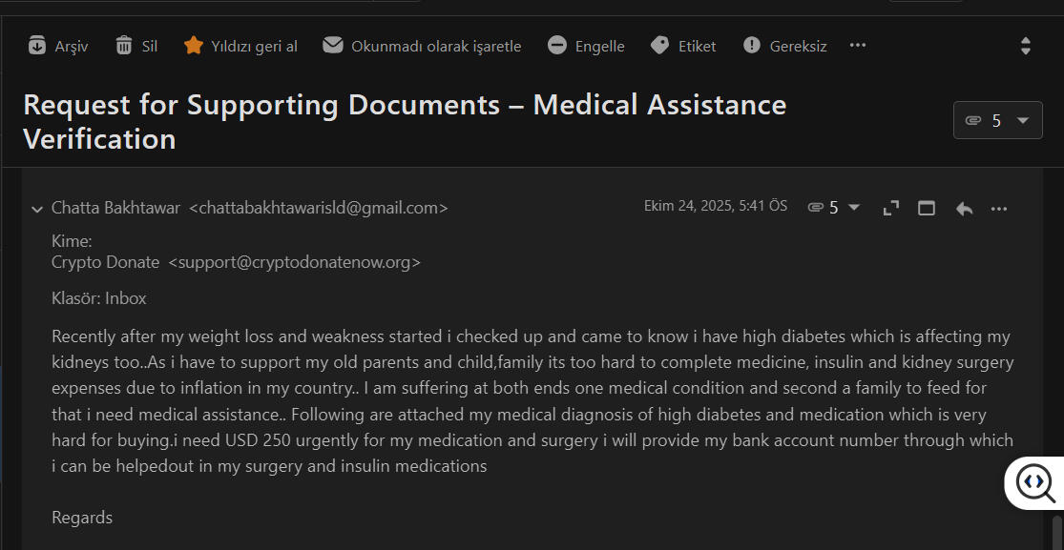Mark email as Gereksiz spam

[x=752, y=46]
